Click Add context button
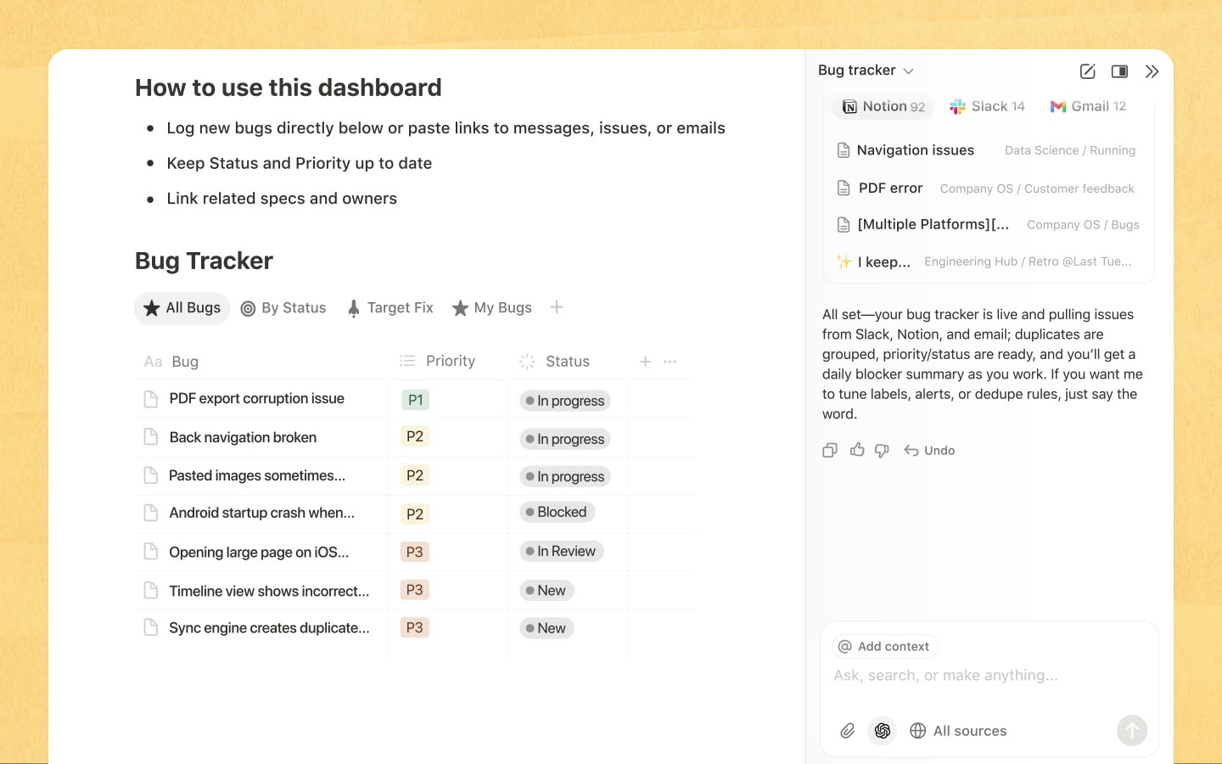This screenshot has height=764, width=1222. [884, 646]
